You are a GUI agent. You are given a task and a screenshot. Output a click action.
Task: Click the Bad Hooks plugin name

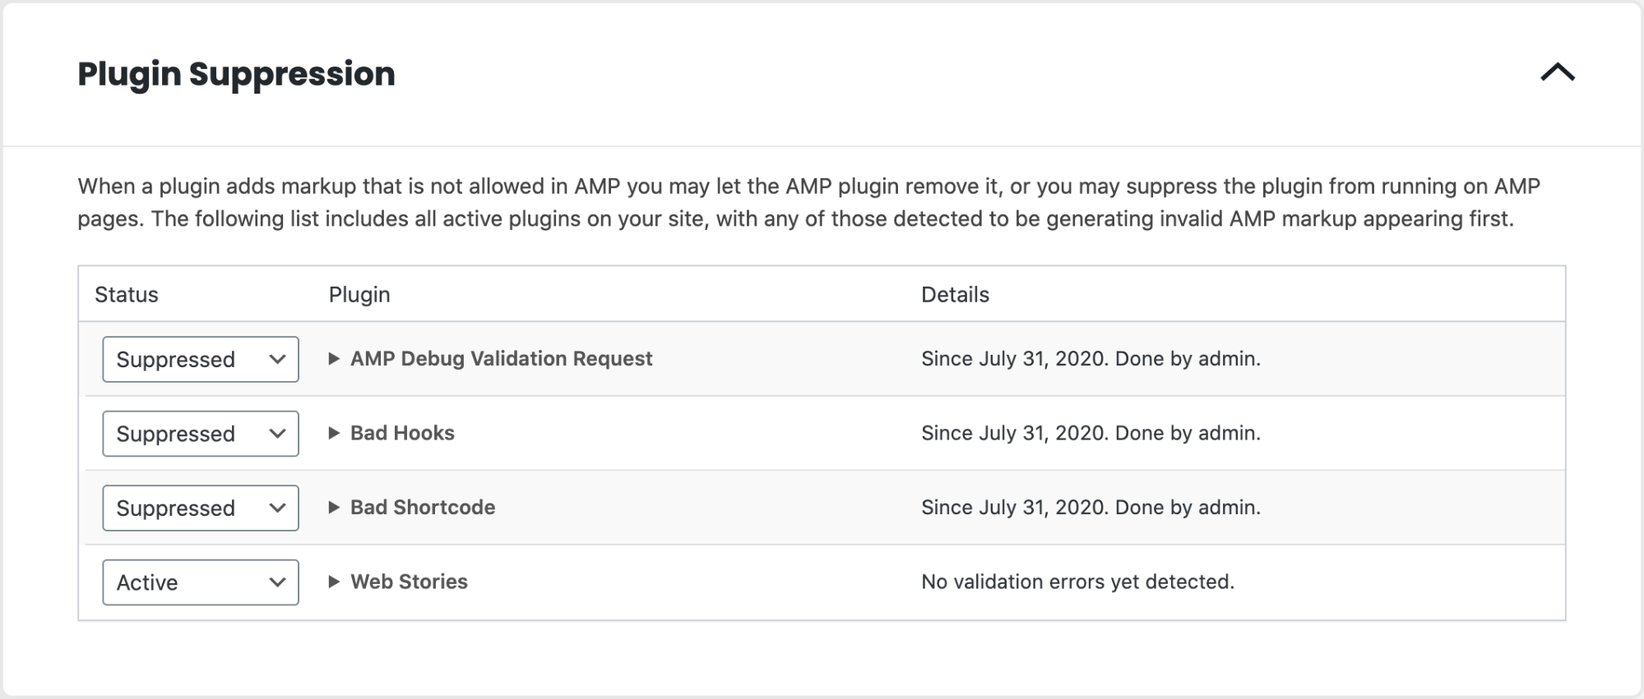pos(402,433)
